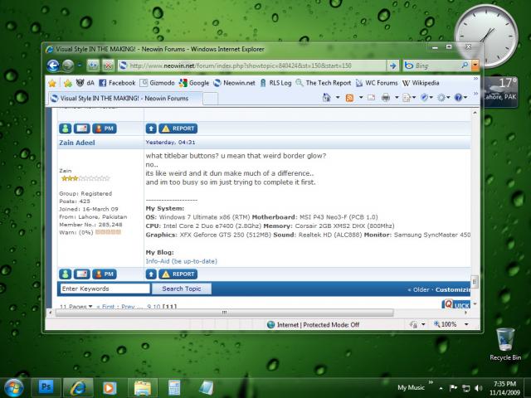Open the Recycle Bin desktop icon

pyautogui.click(x=505, y=344)
